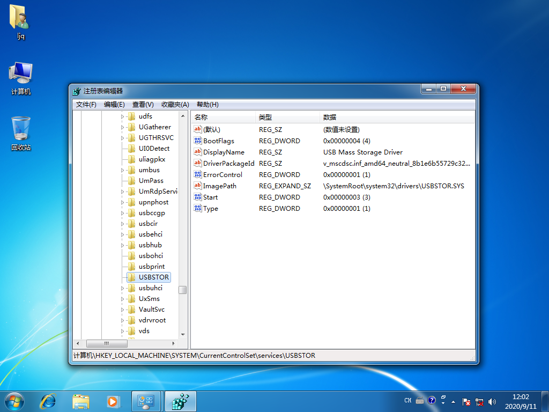Click the USBSTOR folder icon
The height and width of the screenshot is (412, 549).
click(131, 277)
